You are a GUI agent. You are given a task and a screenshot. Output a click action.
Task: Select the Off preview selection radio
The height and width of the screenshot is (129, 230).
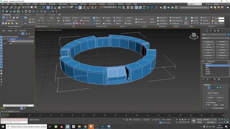[206, 105]
